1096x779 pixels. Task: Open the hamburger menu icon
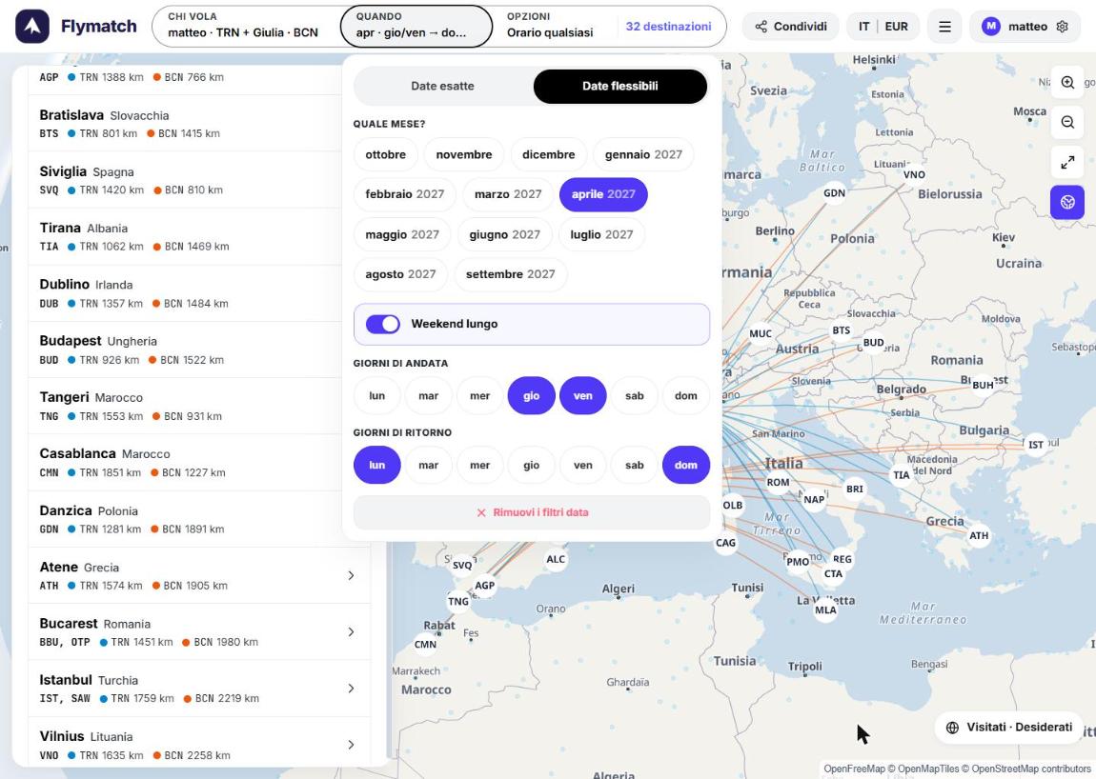pos(944,27)
